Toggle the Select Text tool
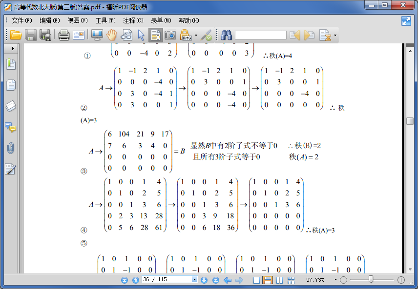418x289 pixels. [156, 35]
